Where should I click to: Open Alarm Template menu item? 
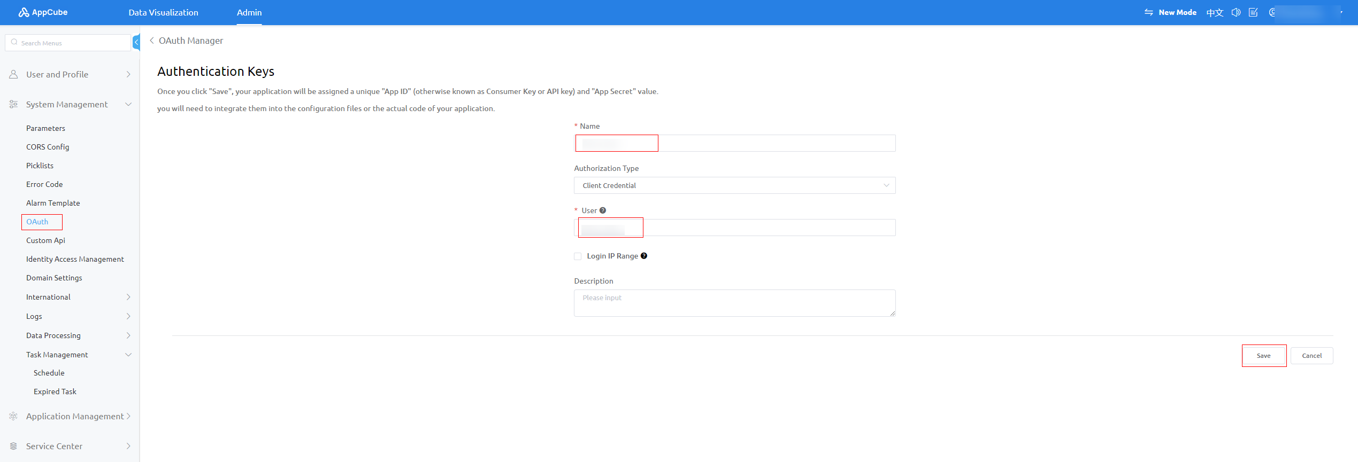tap(53, 203)
